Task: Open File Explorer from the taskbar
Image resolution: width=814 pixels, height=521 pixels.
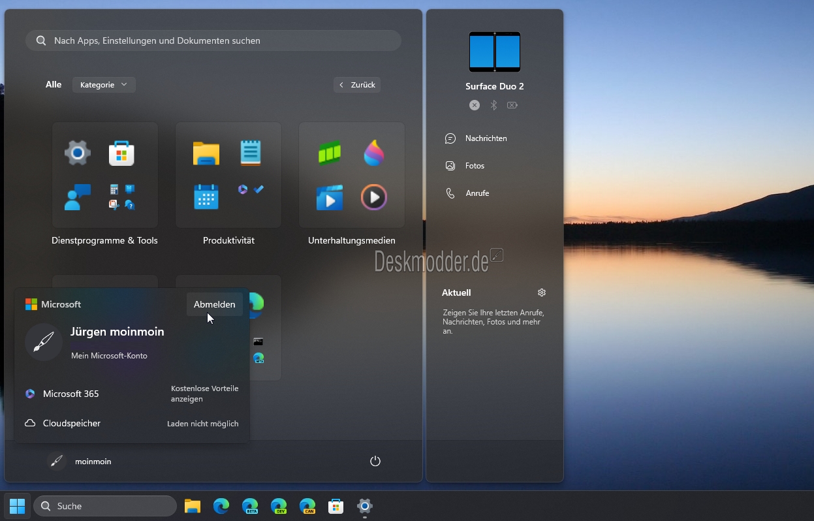Action: pyautogui.click(x=192, y=506)
